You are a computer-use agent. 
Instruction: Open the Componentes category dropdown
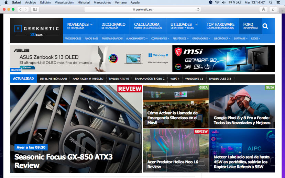160,39
